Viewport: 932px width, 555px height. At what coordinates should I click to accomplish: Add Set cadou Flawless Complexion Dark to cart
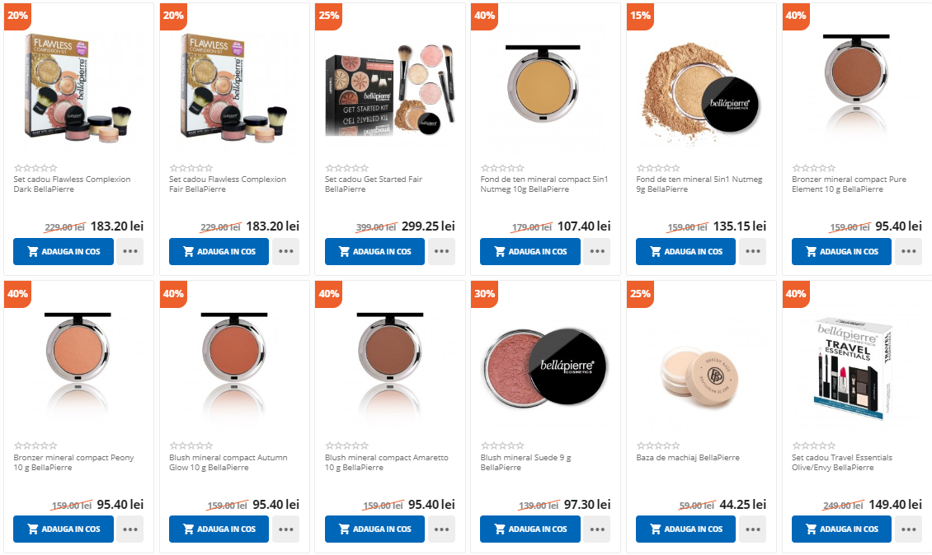click(64, 252)
